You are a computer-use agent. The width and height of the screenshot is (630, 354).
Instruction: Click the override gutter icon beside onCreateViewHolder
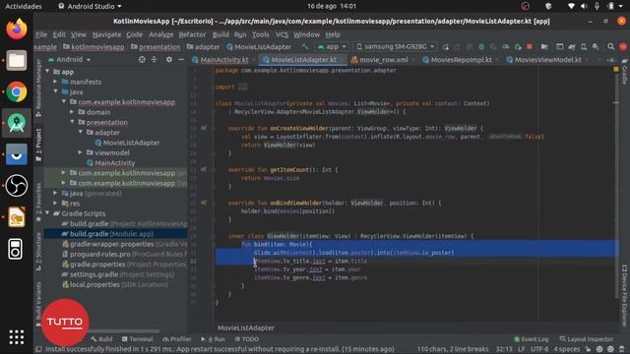[204, 129]
